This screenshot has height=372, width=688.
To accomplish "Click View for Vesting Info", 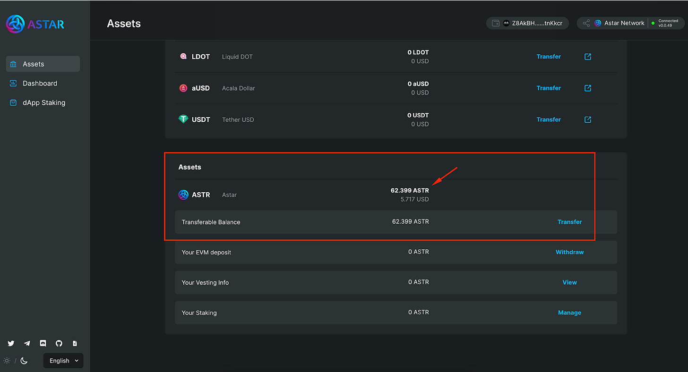I will pos(569,282).
